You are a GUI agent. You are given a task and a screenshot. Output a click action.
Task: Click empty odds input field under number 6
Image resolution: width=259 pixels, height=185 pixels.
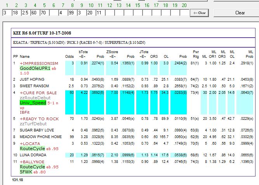tap(54, 13)
